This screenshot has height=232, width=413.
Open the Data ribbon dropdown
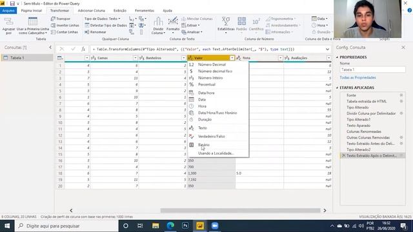click(319, 19)
